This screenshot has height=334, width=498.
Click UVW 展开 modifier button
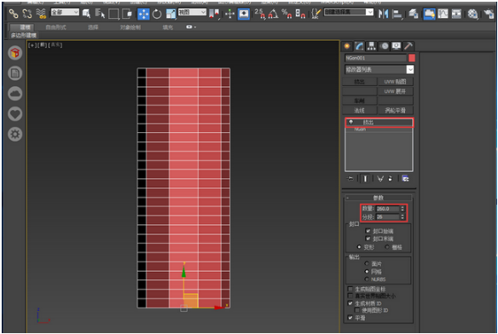coord(396,91)
